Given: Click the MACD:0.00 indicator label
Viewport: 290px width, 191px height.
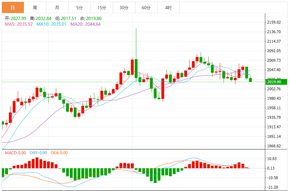Looking at the screenshot, I should 15,153.
